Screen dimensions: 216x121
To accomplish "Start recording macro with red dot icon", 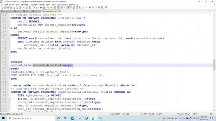I will tap(90, 7).
